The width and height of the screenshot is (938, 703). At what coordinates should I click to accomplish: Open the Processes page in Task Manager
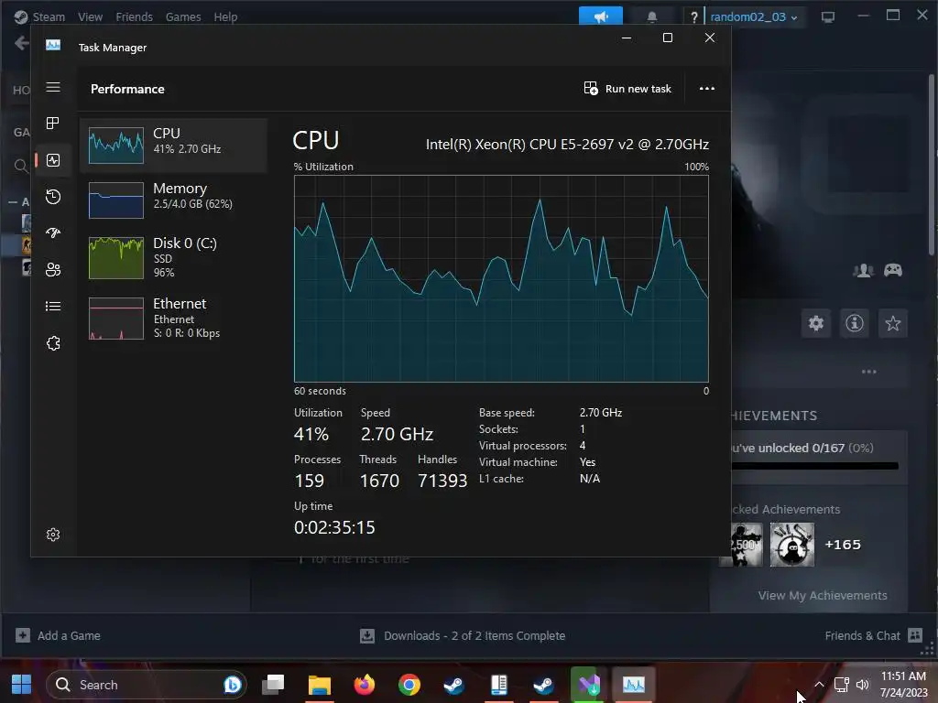pos(53,124)
